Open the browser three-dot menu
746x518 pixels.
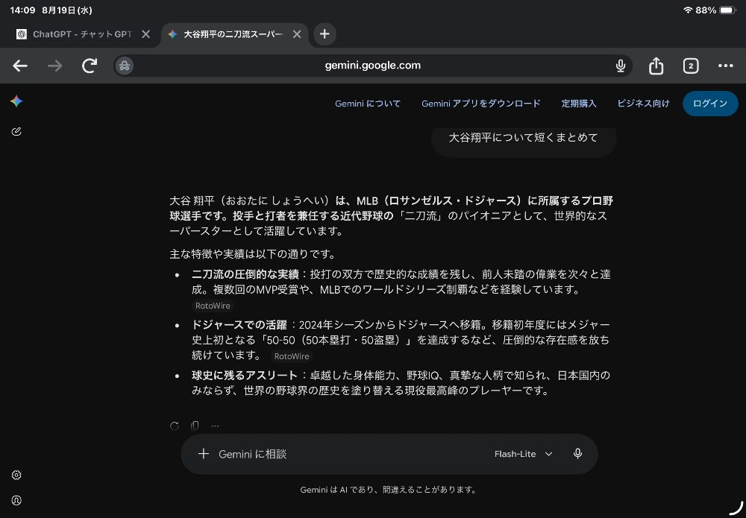point(726,66)
